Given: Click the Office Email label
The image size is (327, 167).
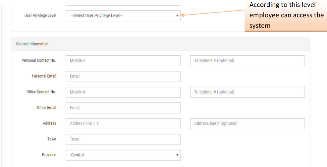Looking at the screenshot, I should coord(46,107).
